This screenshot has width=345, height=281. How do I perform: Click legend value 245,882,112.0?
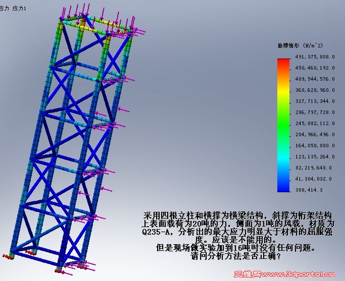[x=315, y=124]
